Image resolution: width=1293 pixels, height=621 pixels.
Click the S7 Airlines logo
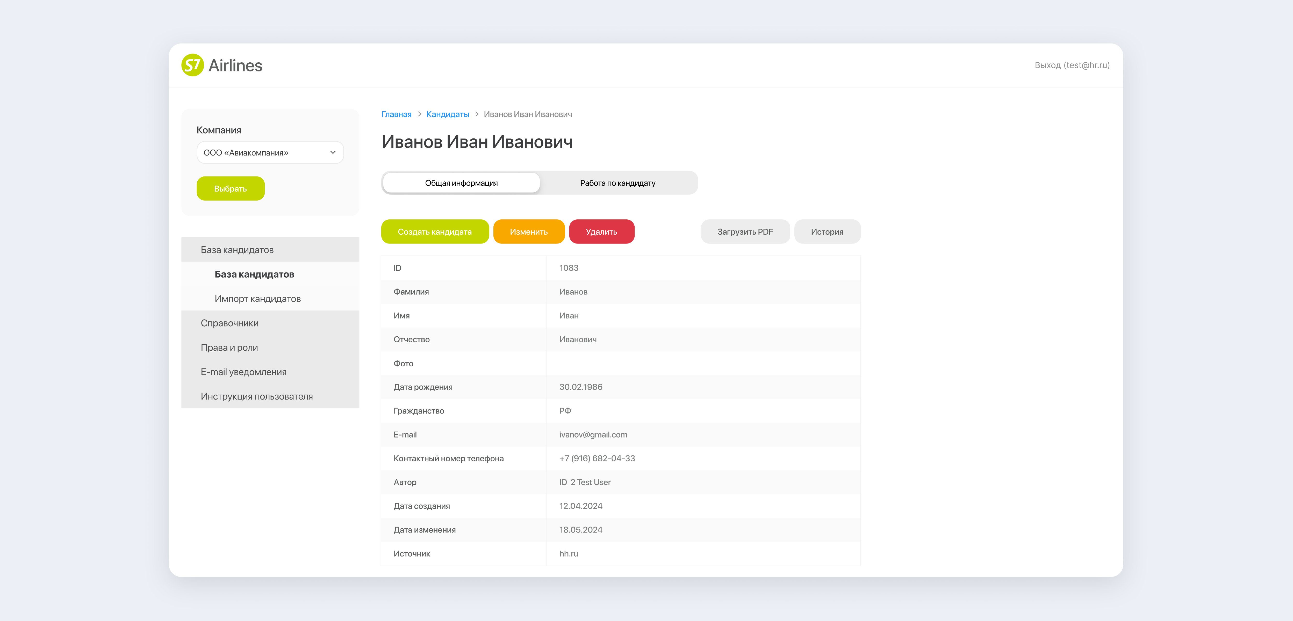221,65
